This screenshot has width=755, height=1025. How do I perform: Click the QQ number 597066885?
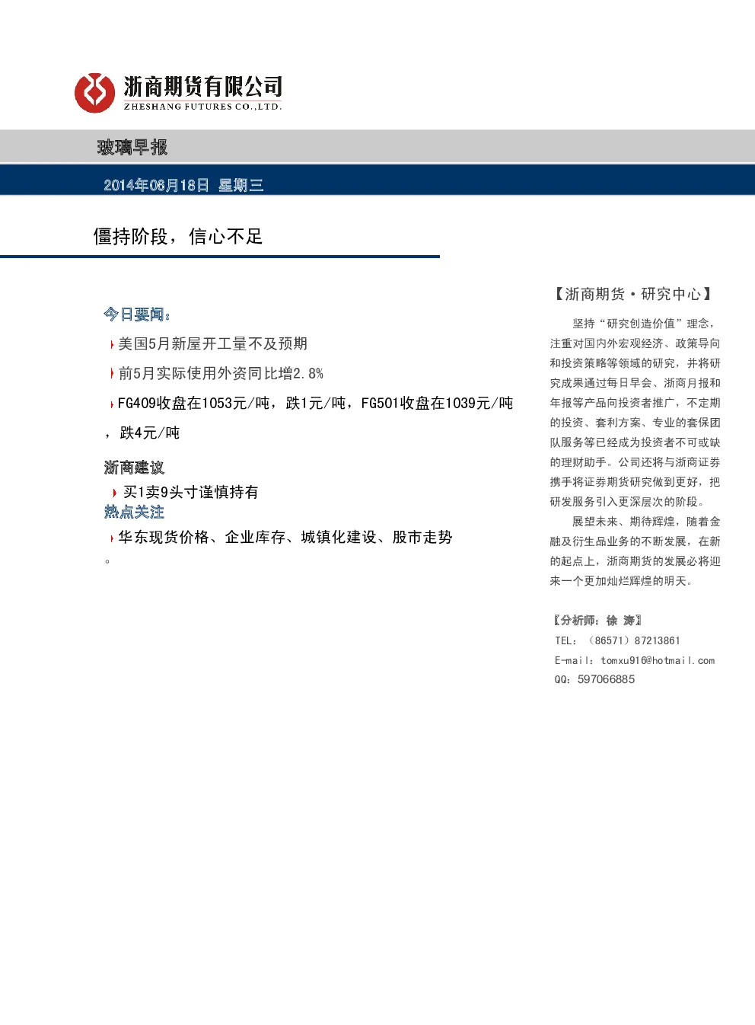[x=606, y=679]
